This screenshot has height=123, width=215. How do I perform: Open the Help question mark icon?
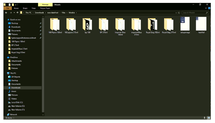click(x=209, y=8)
